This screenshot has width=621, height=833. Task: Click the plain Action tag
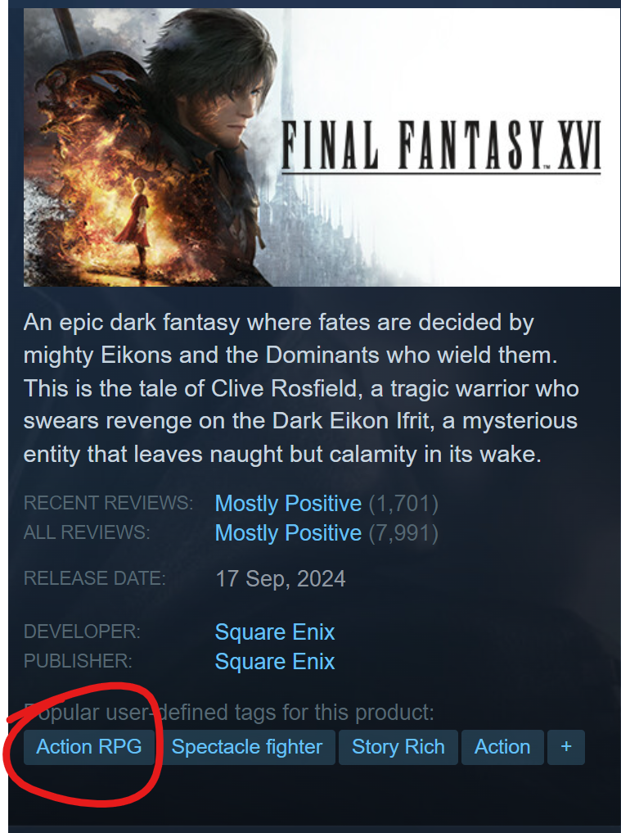pyautogui.click(x=502, y=747)
